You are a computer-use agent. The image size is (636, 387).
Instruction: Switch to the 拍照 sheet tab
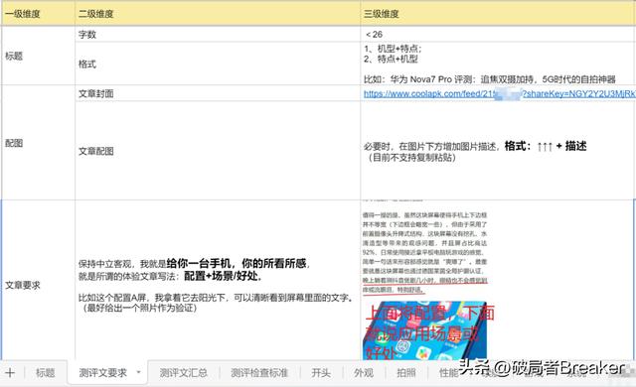coord(406,372)
